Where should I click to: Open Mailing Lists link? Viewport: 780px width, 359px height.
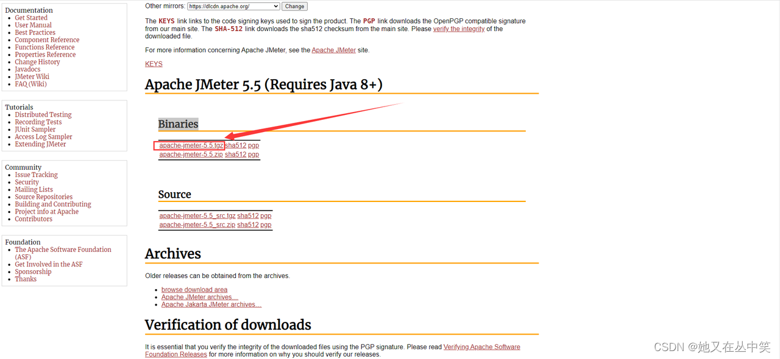point(34,189)
